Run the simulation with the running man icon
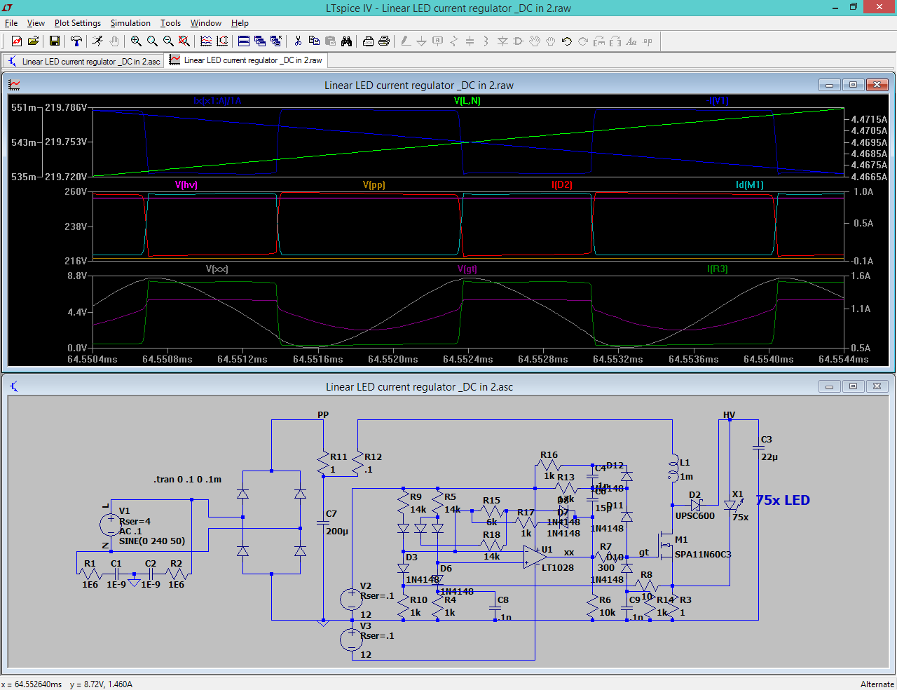Screen dimensions: 897x690 coord(97,41)
